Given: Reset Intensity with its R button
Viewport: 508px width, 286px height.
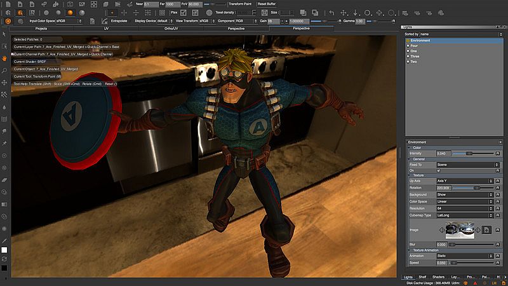Looking at the screenshot, I should 498,153.
